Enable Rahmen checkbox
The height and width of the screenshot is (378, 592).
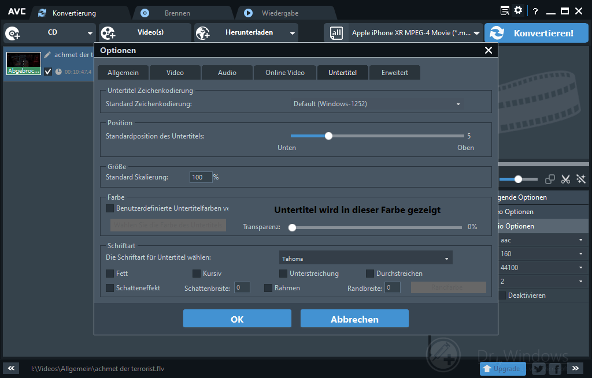268,288
